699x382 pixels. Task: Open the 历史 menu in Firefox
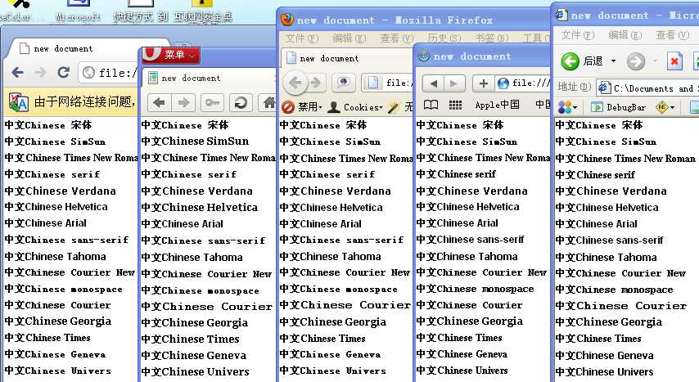click(x=444, y=38)
